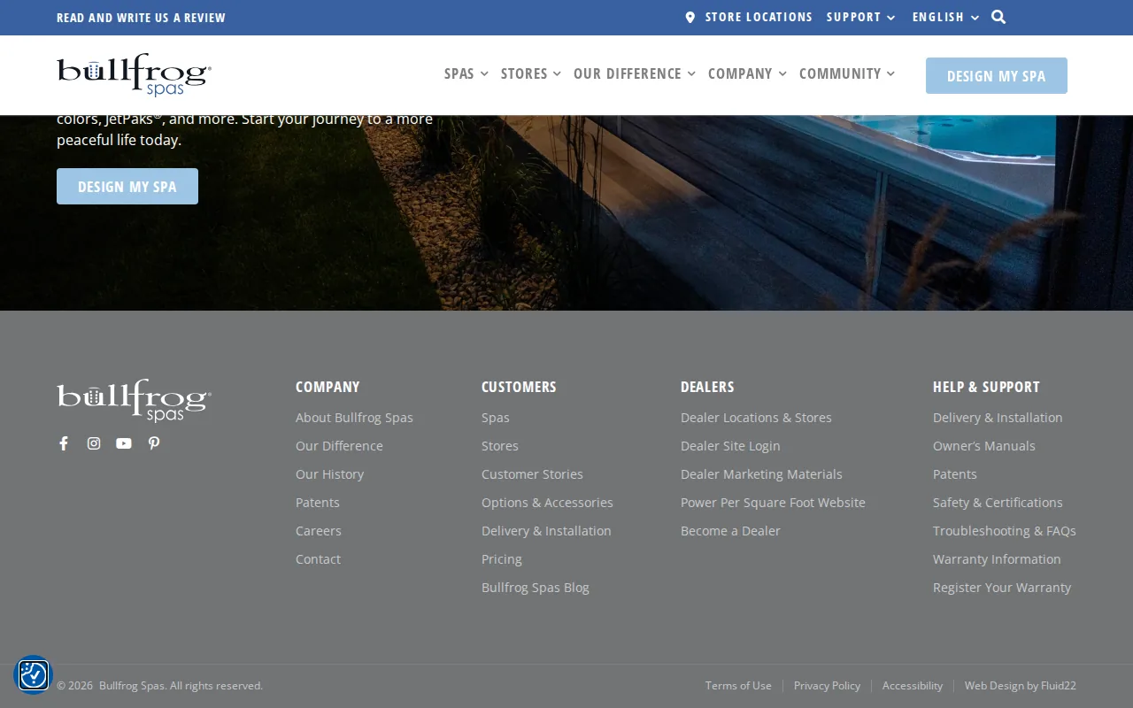Open the English language selector
1133x708 pixels.
[x=946, y=18]
